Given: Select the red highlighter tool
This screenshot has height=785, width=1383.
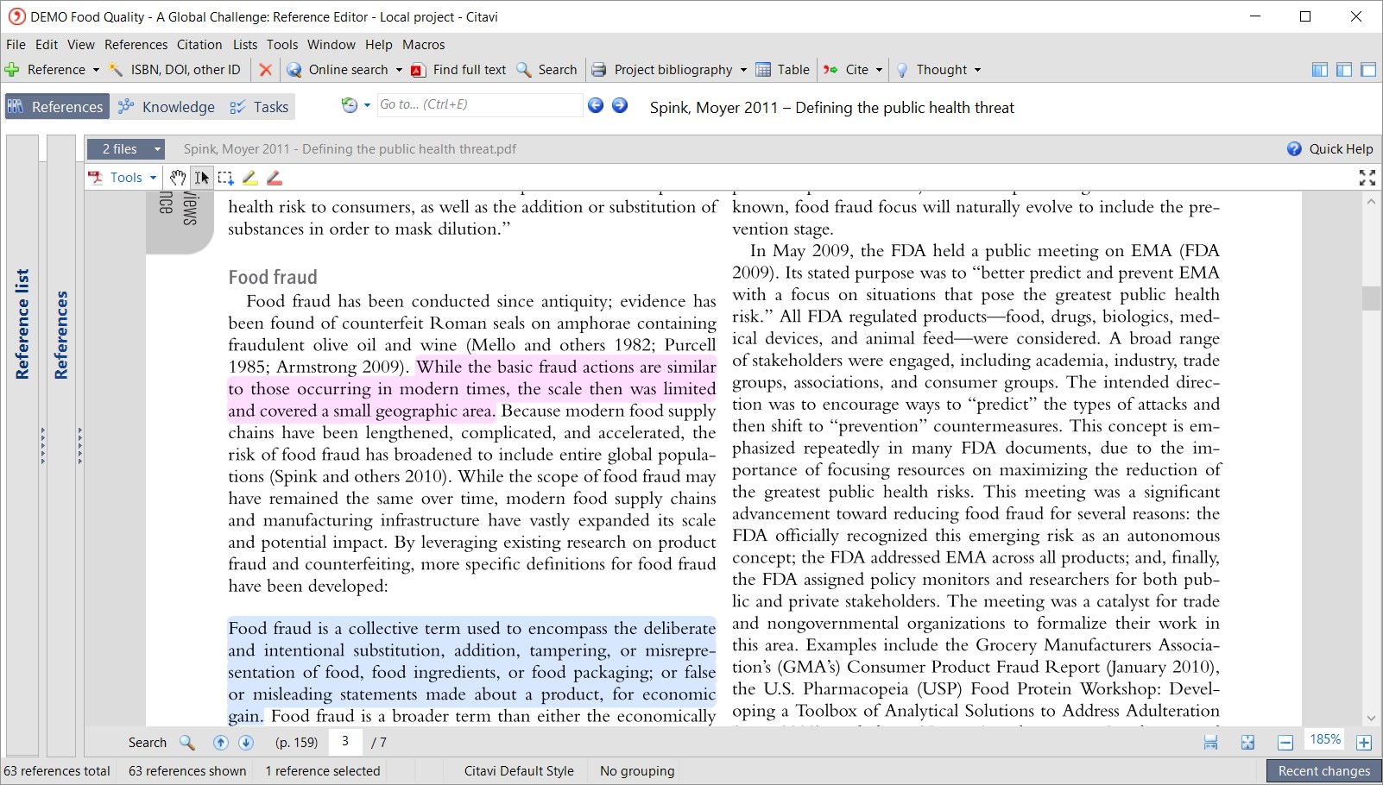Looking at the screenshot, I should (x=275, y=178).
